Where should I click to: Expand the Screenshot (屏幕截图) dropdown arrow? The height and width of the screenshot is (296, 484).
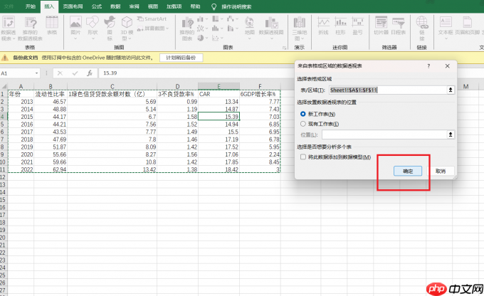167,28
